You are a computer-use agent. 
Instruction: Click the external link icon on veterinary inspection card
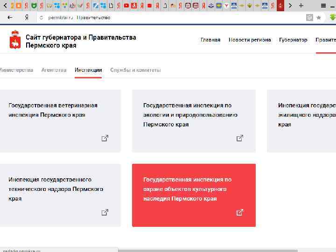click(x=105, y=138)
